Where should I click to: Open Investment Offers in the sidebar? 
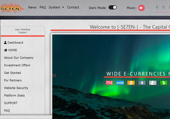tap(17, 65)
